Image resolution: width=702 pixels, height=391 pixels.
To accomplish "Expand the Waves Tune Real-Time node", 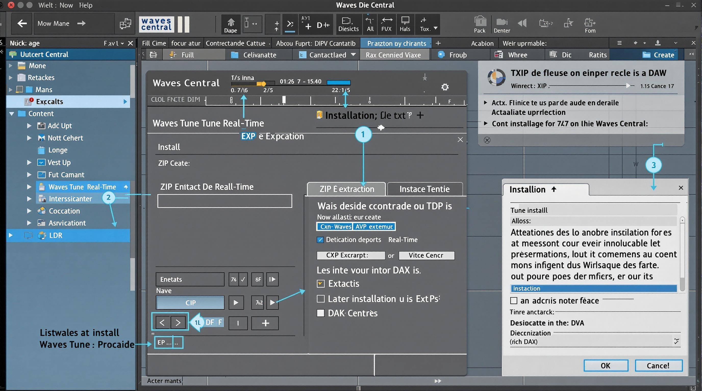I will (29, 187).
